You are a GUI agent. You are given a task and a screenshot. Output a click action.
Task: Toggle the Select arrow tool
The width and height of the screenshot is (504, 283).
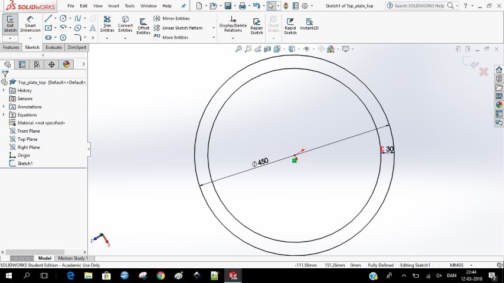(271, 5)
